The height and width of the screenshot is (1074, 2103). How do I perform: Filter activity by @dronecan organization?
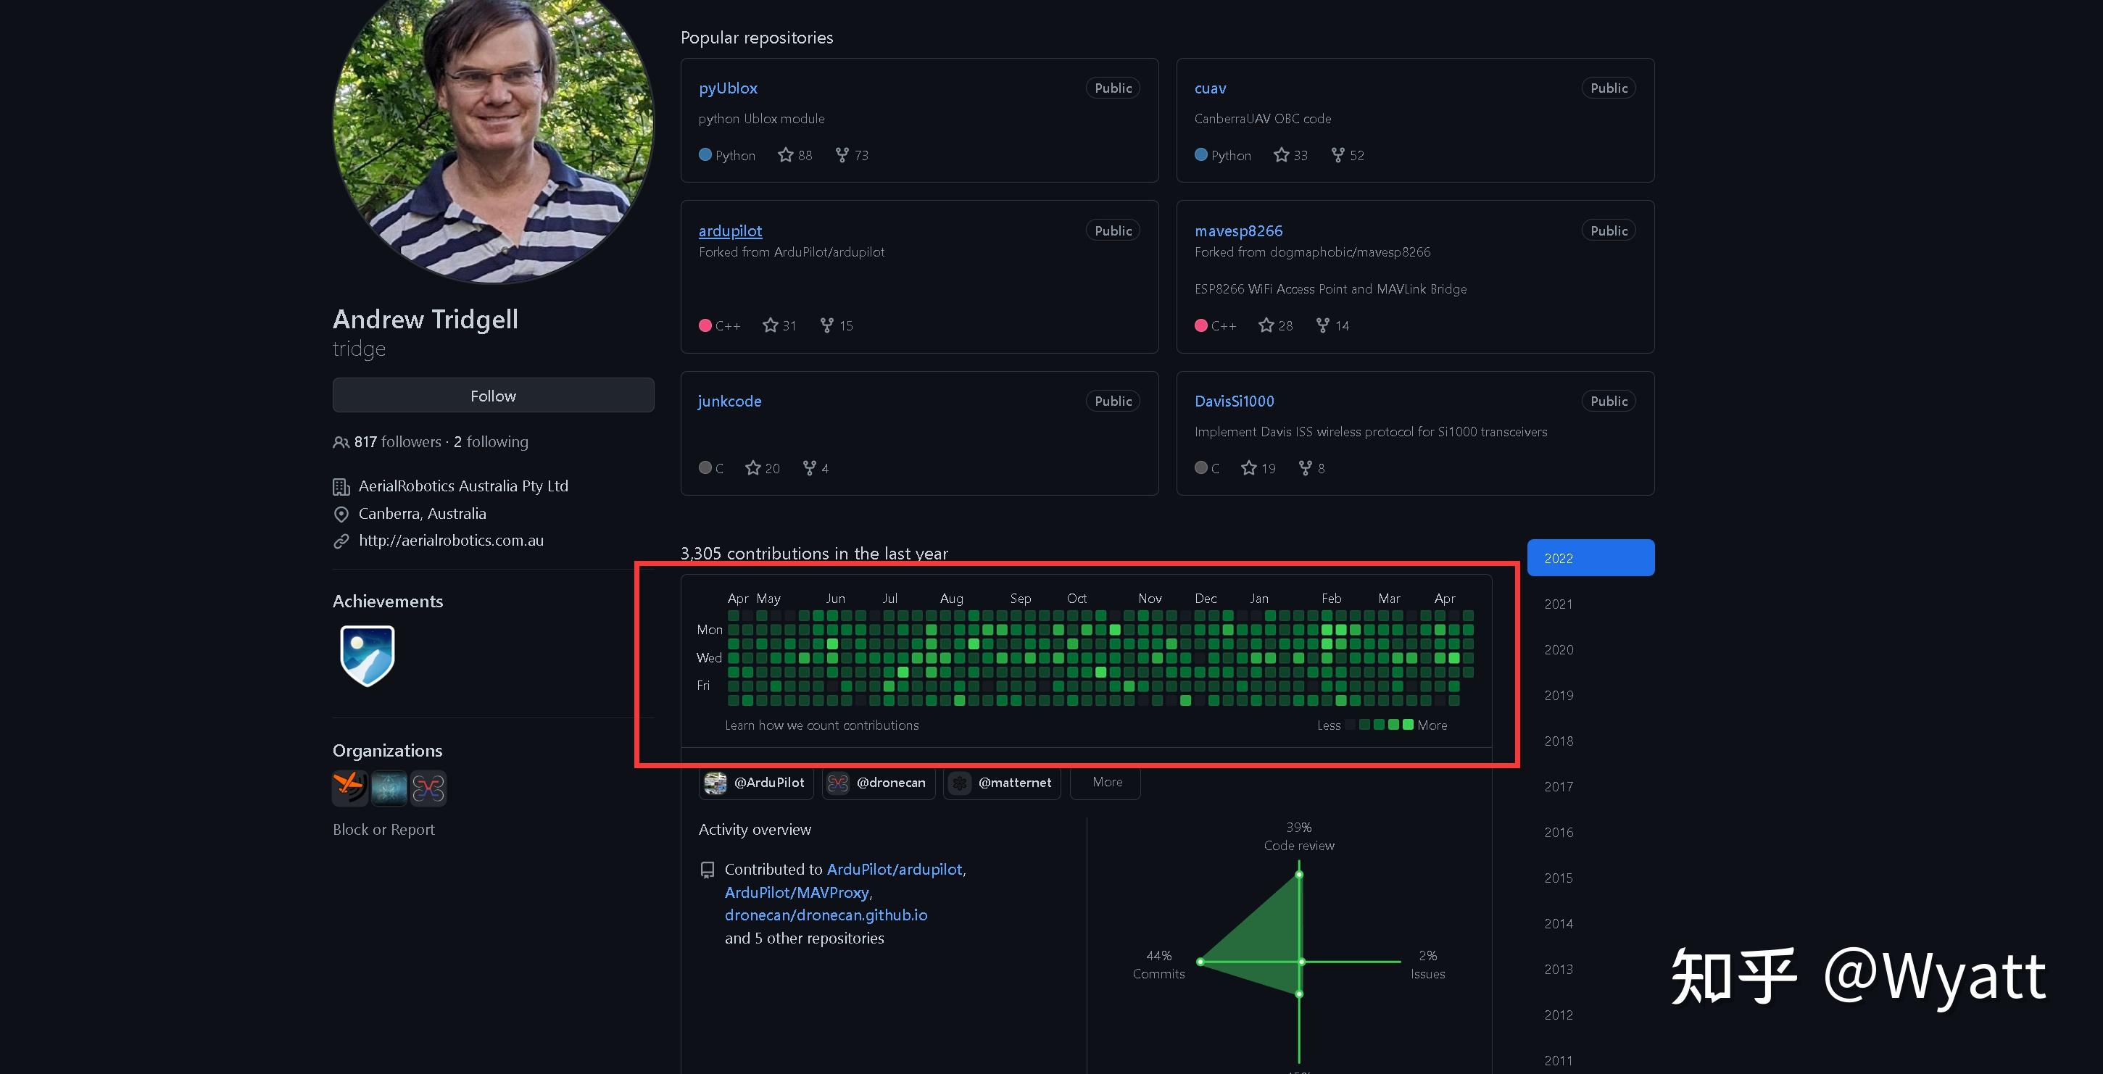tap(879, 782)
